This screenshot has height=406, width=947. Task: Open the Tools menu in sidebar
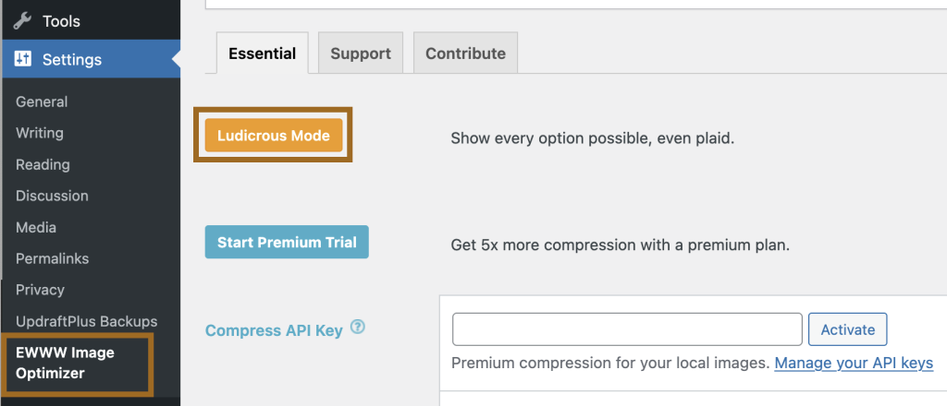tap(61, 20)
